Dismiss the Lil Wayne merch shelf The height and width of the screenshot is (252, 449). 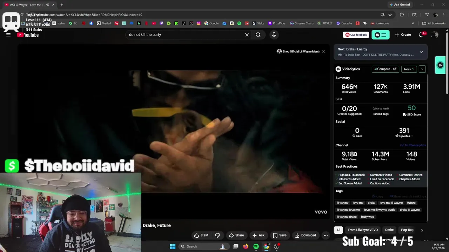324,51
